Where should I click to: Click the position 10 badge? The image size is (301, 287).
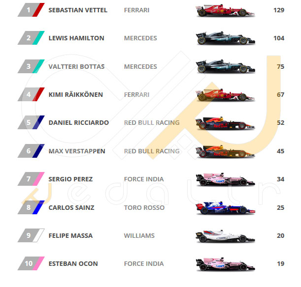(x=31, y=263)
